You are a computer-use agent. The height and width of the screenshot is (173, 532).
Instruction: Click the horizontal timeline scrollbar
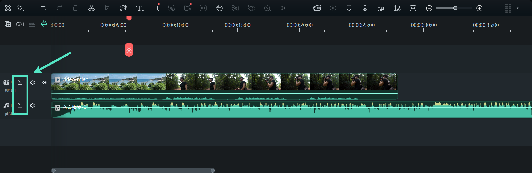pos(133,170)
